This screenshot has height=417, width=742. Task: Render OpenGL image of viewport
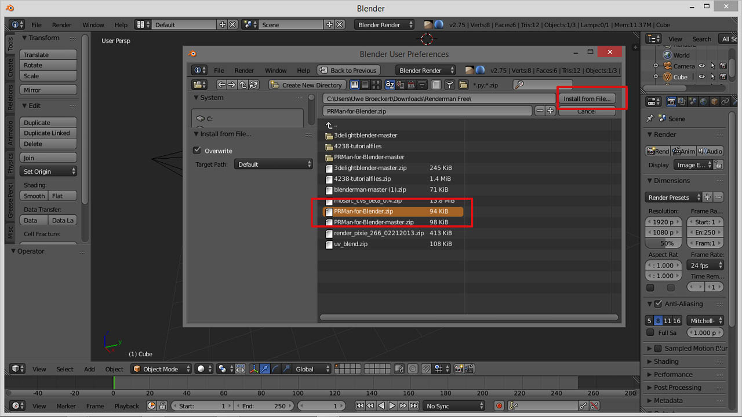pyautogui.click(x=459, y=369)
